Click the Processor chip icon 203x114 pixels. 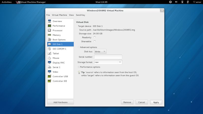(x=49, y=30)
